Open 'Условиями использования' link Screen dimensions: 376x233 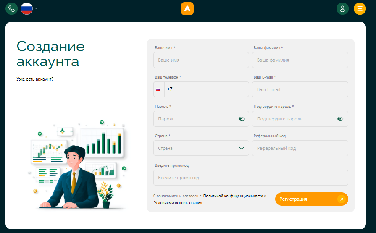click(x=178, y=202)
